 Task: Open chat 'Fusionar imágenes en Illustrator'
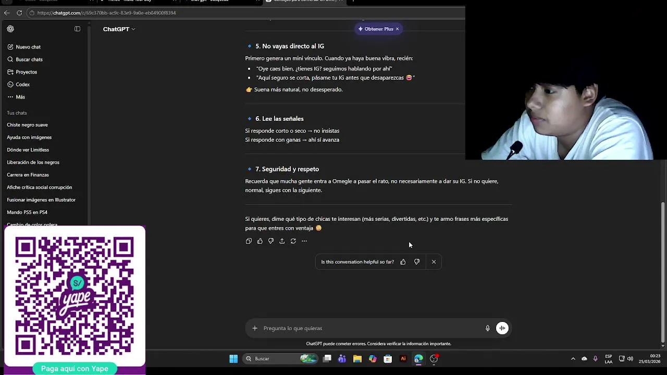click(41, 200)
